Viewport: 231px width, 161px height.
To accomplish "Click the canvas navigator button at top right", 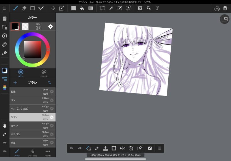I will pyautogui.click(x=224, y=19).
